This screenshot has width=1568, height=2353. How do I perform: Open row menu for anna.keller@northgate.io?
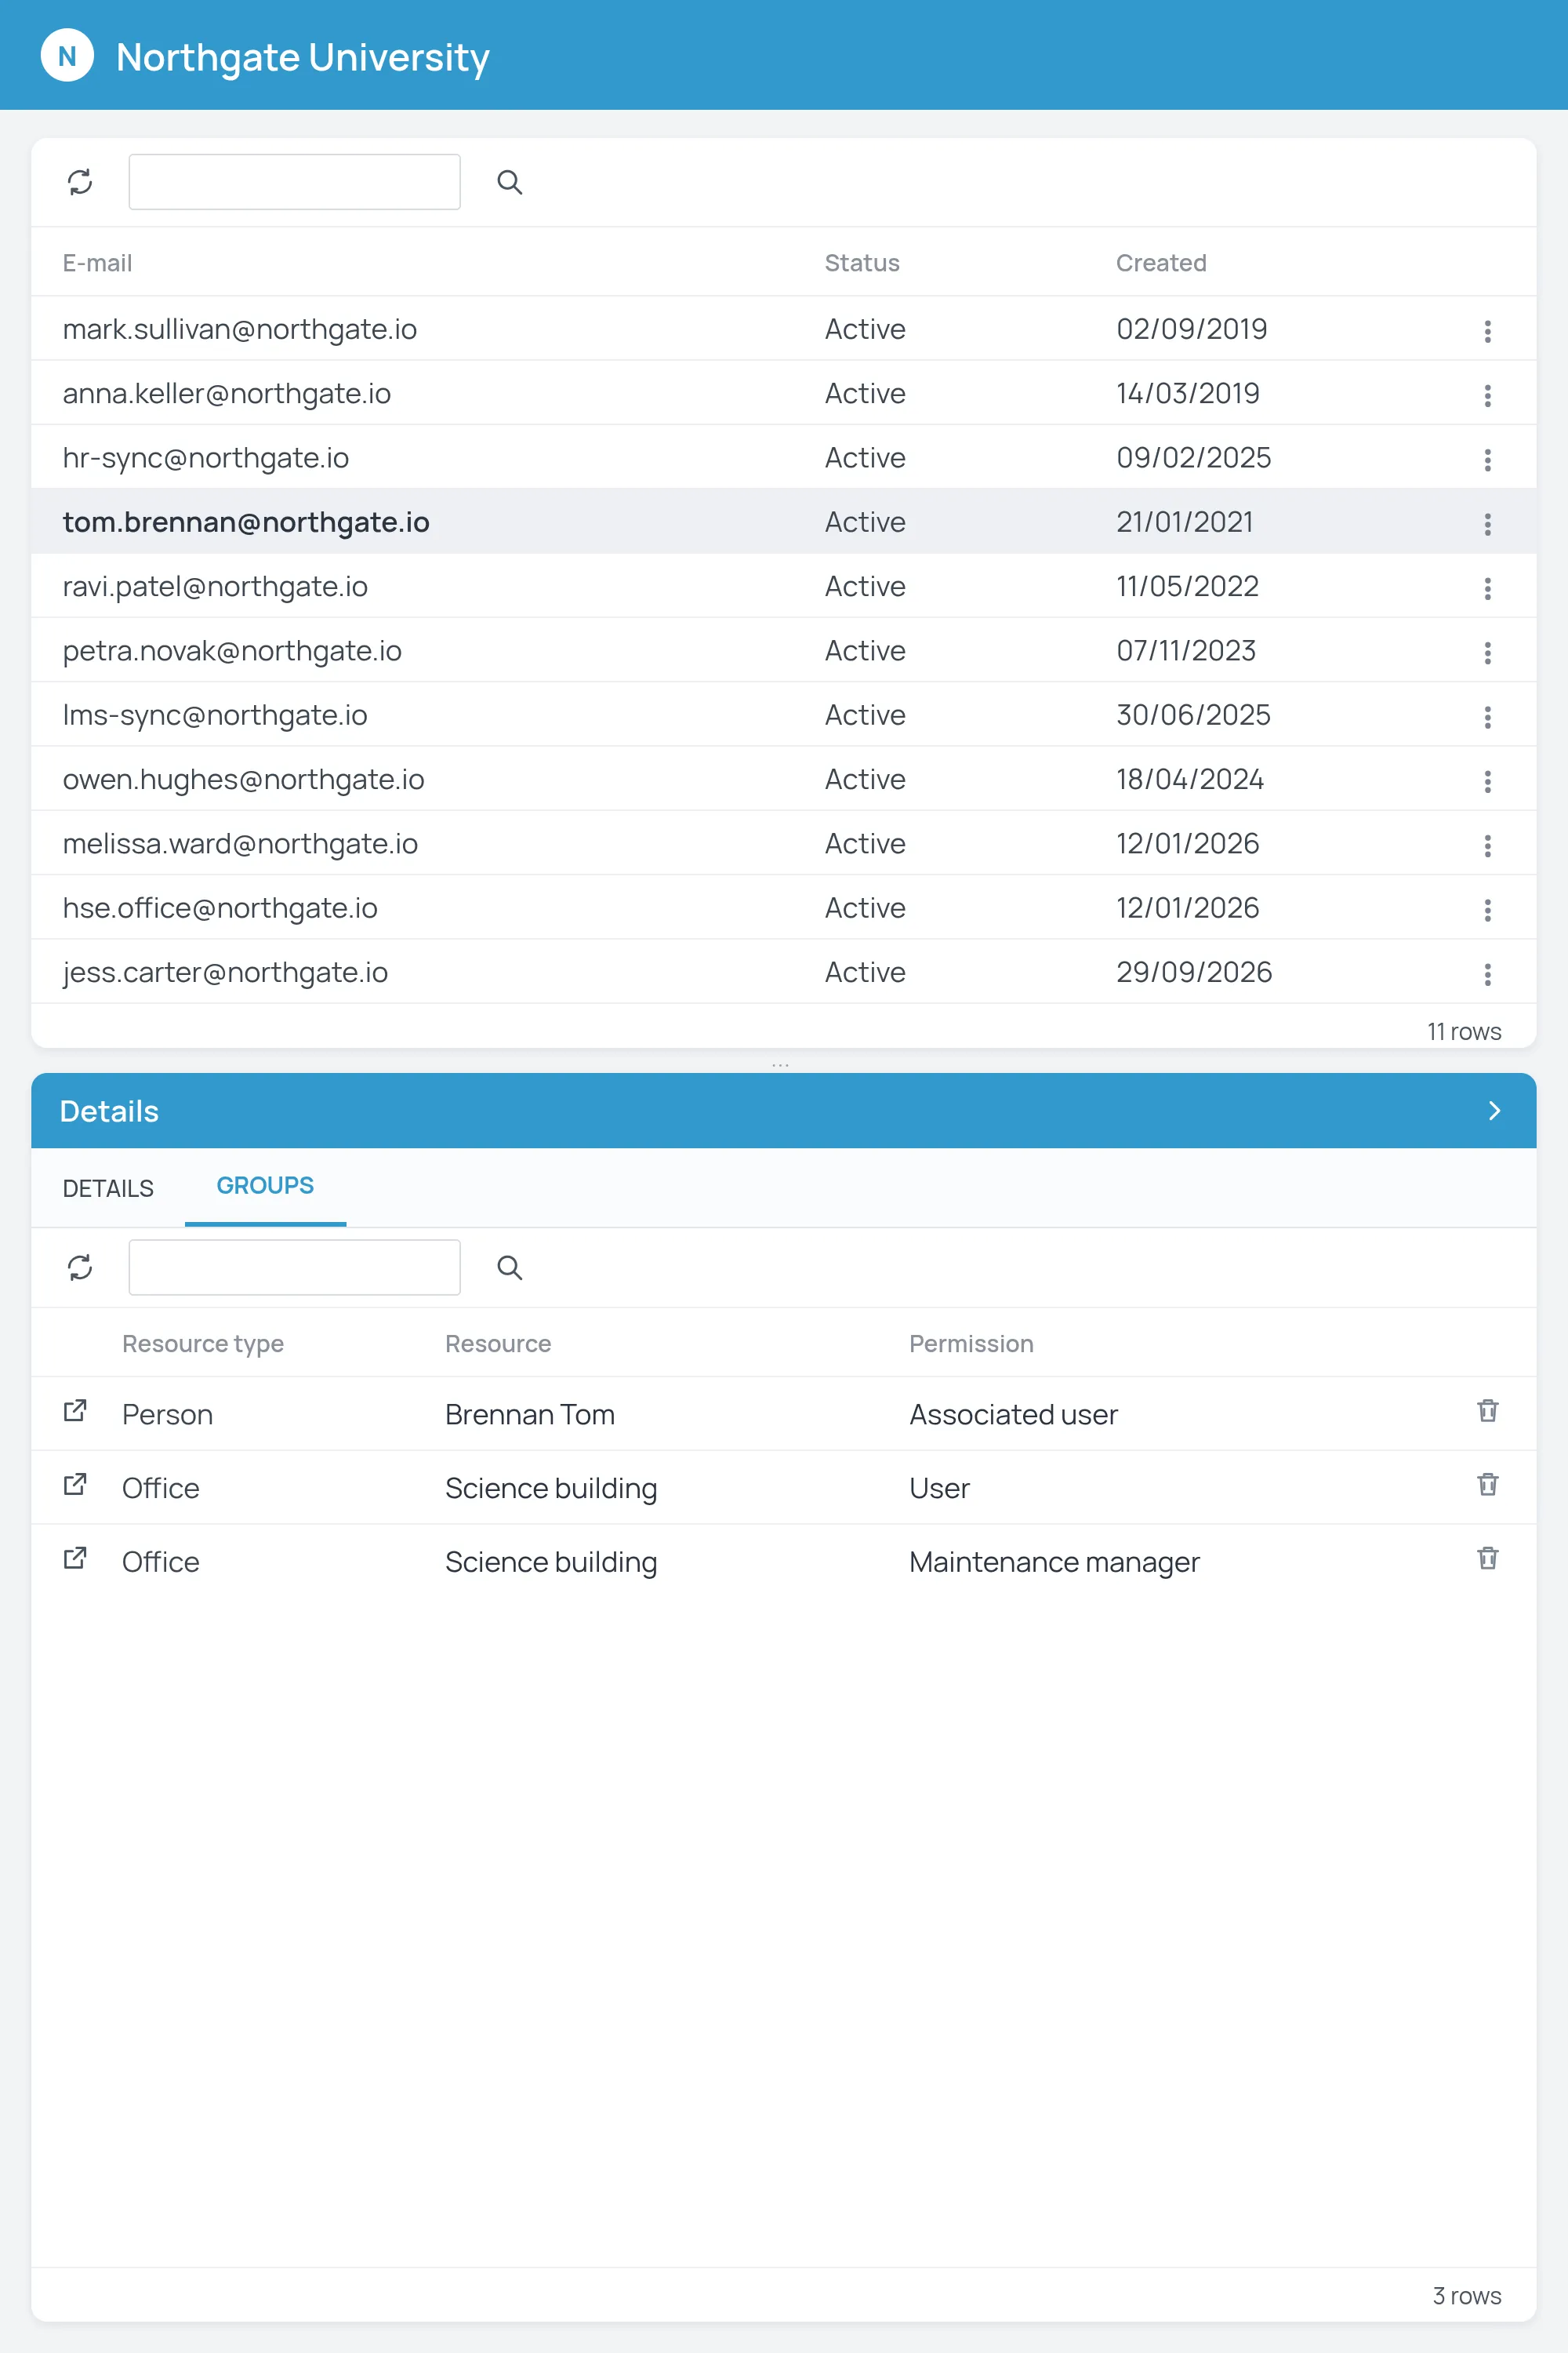tap(1488, 395)
